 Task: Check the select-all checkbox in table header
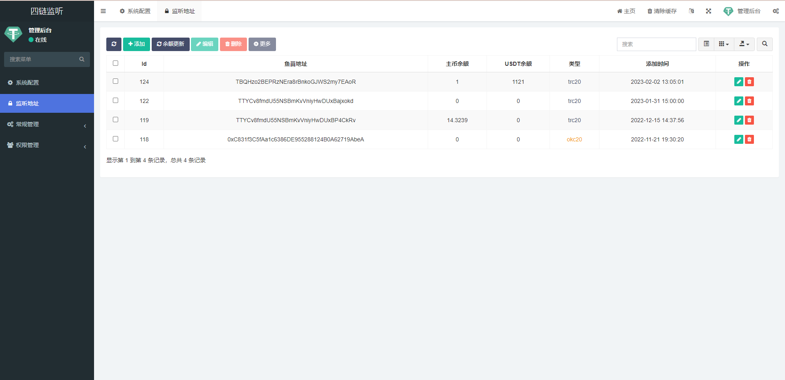click(x=116, y=63)
